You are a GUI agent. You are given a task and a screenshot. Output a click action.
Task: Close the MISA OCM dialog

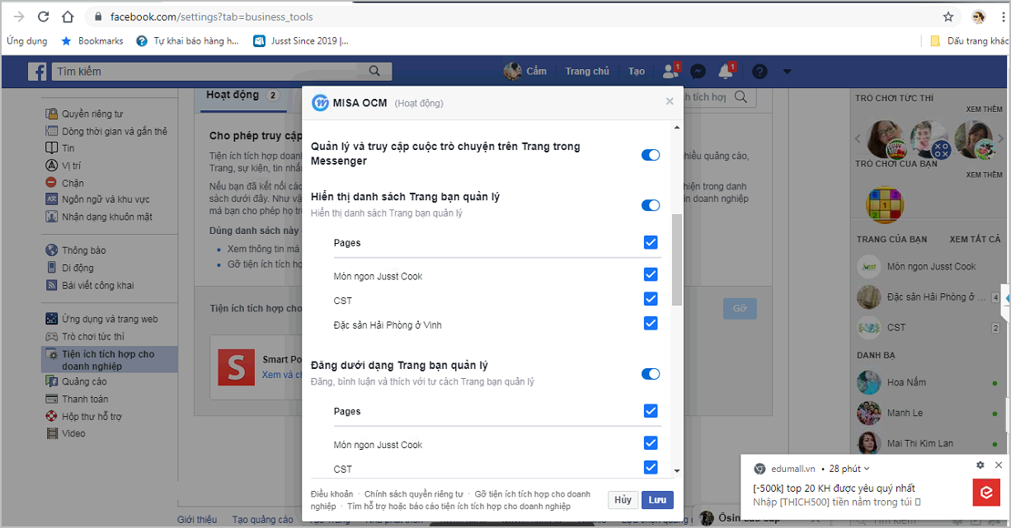click(670, 101)
